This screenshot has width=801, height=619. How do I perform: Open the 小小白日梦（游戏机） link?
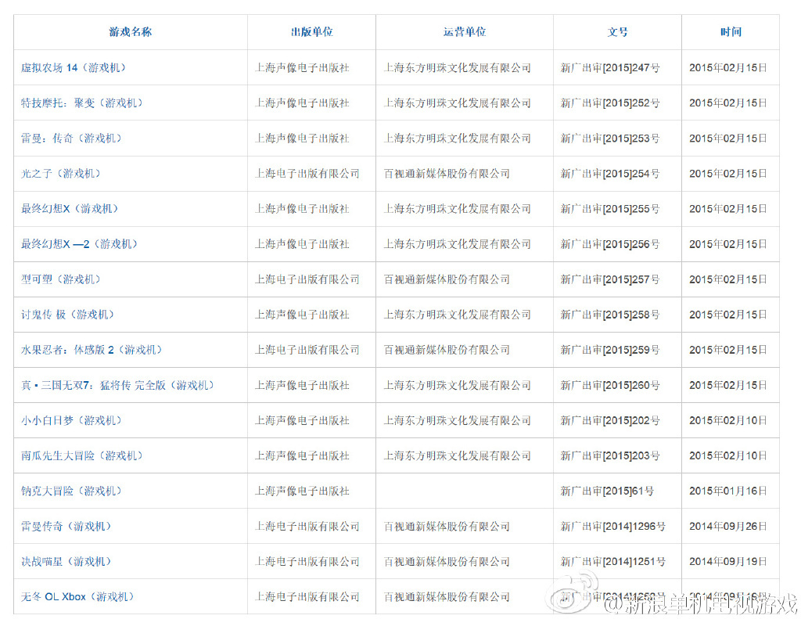click(71, 420)
